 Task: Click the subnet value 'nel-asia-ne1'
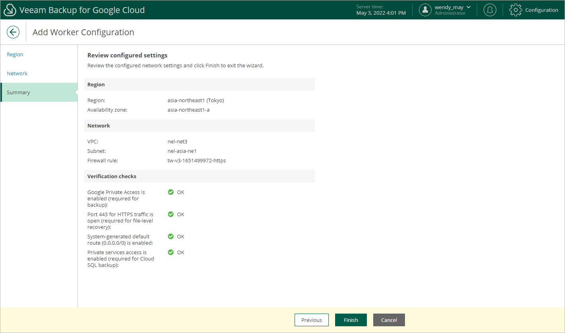tap(182, 151)
